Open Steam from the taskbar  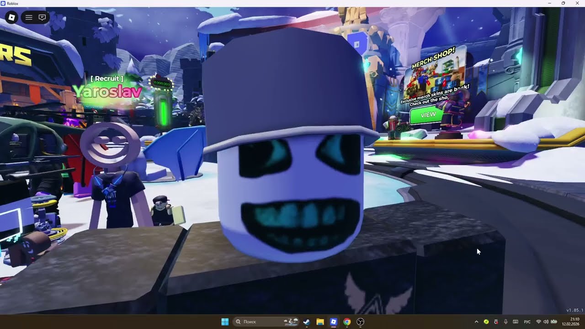pyautogui.click(x=307, y=322)
